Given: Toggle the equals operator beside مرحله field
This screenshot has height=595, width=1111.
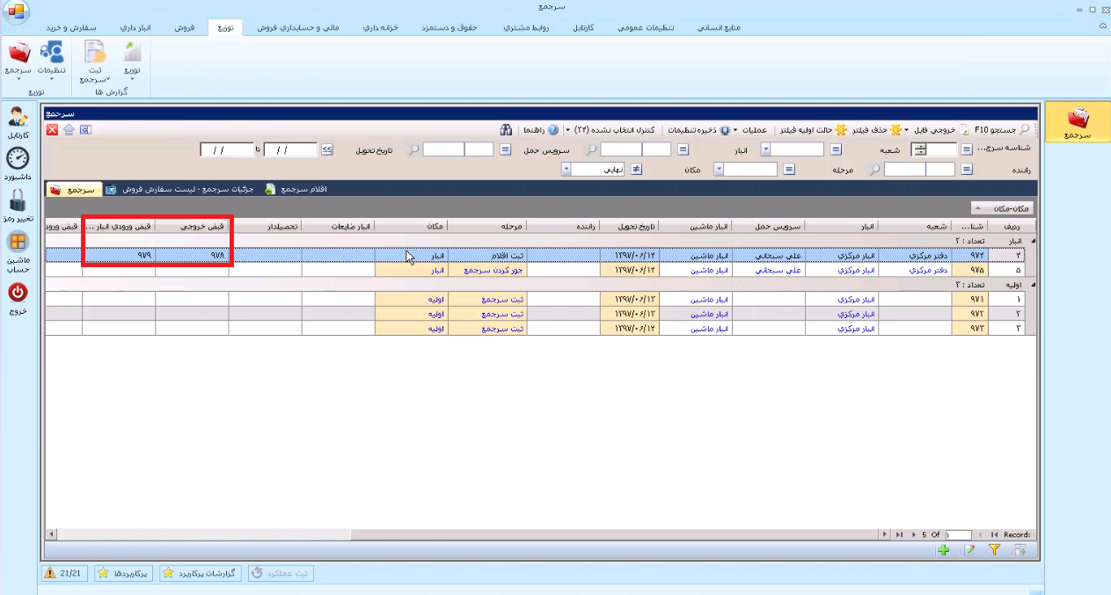Looking at the screenshot, I should coord(789,170).
